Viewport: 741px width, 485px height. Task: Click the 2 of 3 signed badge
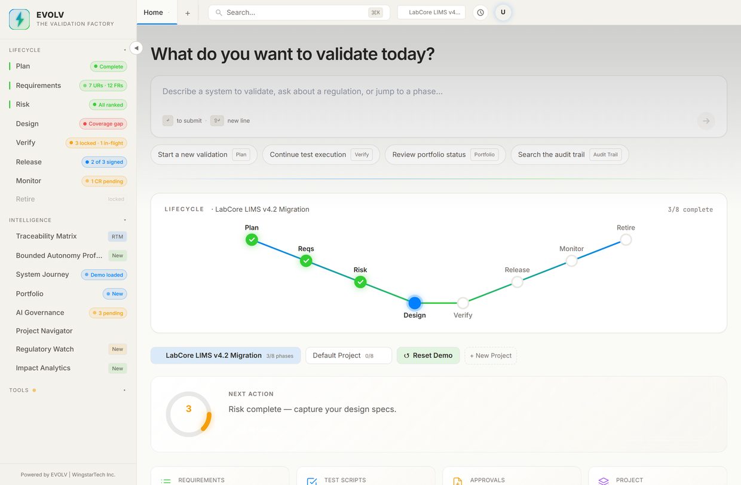pos(104,162)
